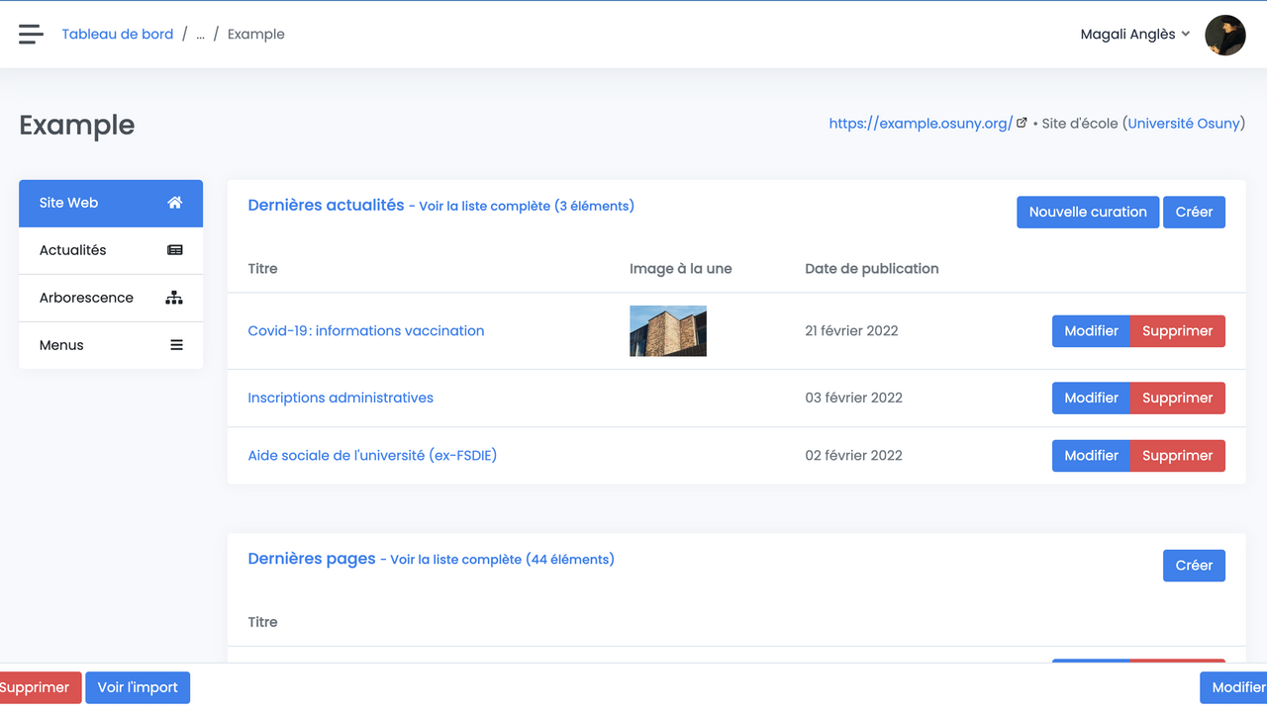Click the Covid-19 article featured image thumbnail
1267x712 pixels.
[x=668, y=331]
